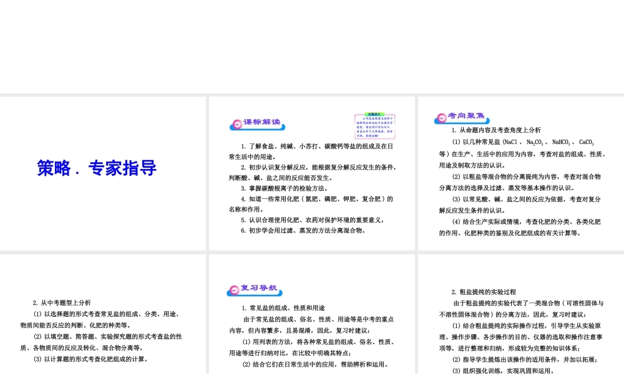Click line '1. 从命题内容及考查角度上分析'

(x=496, y=130)
